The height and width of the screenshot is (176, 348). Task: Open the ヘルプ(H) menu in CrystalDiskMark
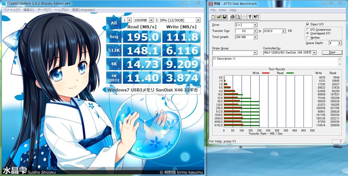62,10
